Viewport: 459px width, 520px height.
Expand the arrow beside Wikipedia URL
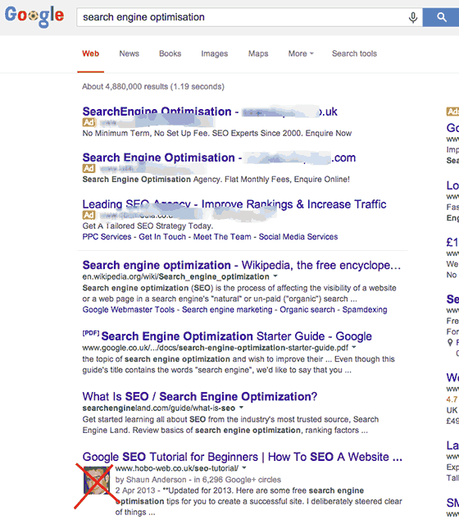point(275,276)
